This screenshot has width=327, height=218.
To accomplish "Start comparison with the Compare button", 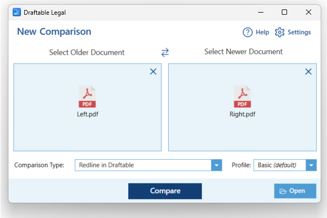I will (165, 191).
